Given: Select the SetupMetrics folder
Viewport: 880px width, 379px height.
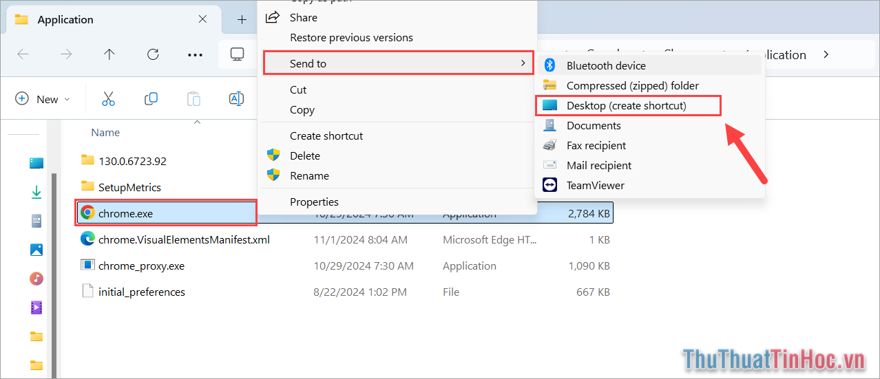Looking at the screenshot, I should pyautogui.click(x=129, y=187).
